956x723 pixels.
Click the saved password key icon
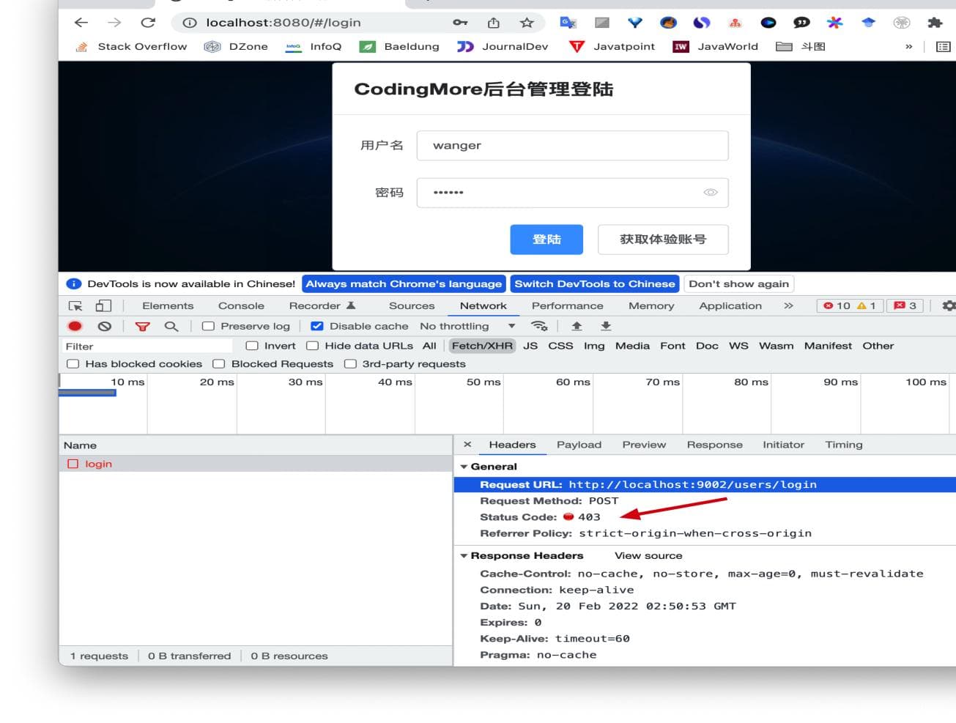click(x=460, y=23)
